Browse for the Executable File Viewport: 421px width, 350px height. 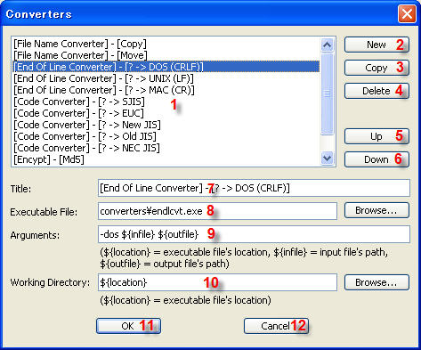[376, 210]
